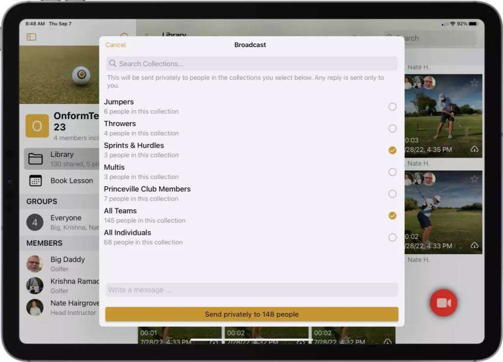Viewport: 503px width, 362px height.
Task: Click the Write a message field
Action: click(252, 290)
